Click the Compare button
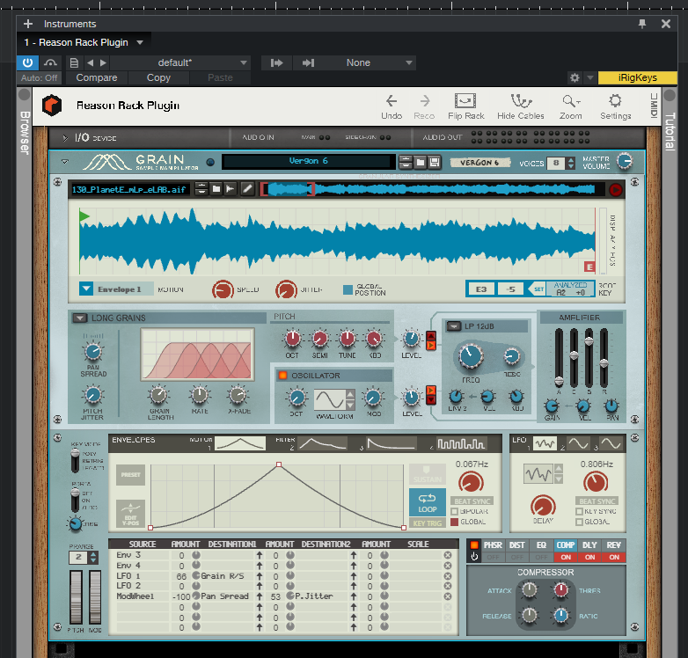The image size is (688, 658). (x=97, y=77)
